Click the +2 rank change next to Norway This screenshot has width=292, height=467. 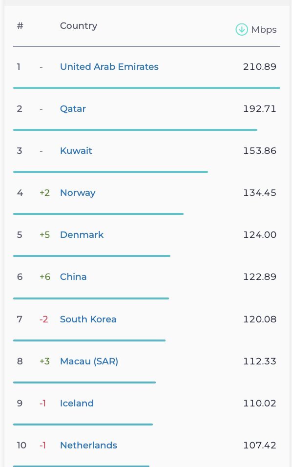click(44, 193)
